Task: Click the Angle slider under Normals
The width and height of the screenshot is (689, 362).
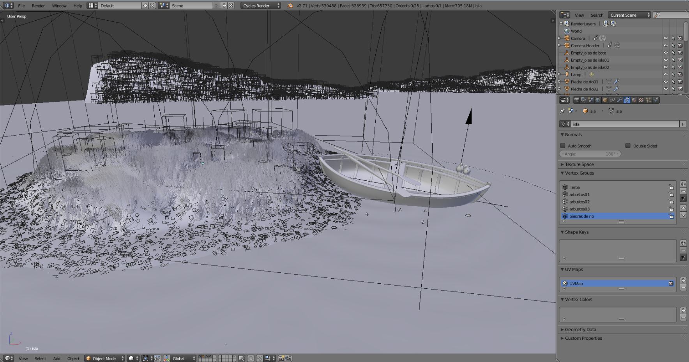Action: 590,154
